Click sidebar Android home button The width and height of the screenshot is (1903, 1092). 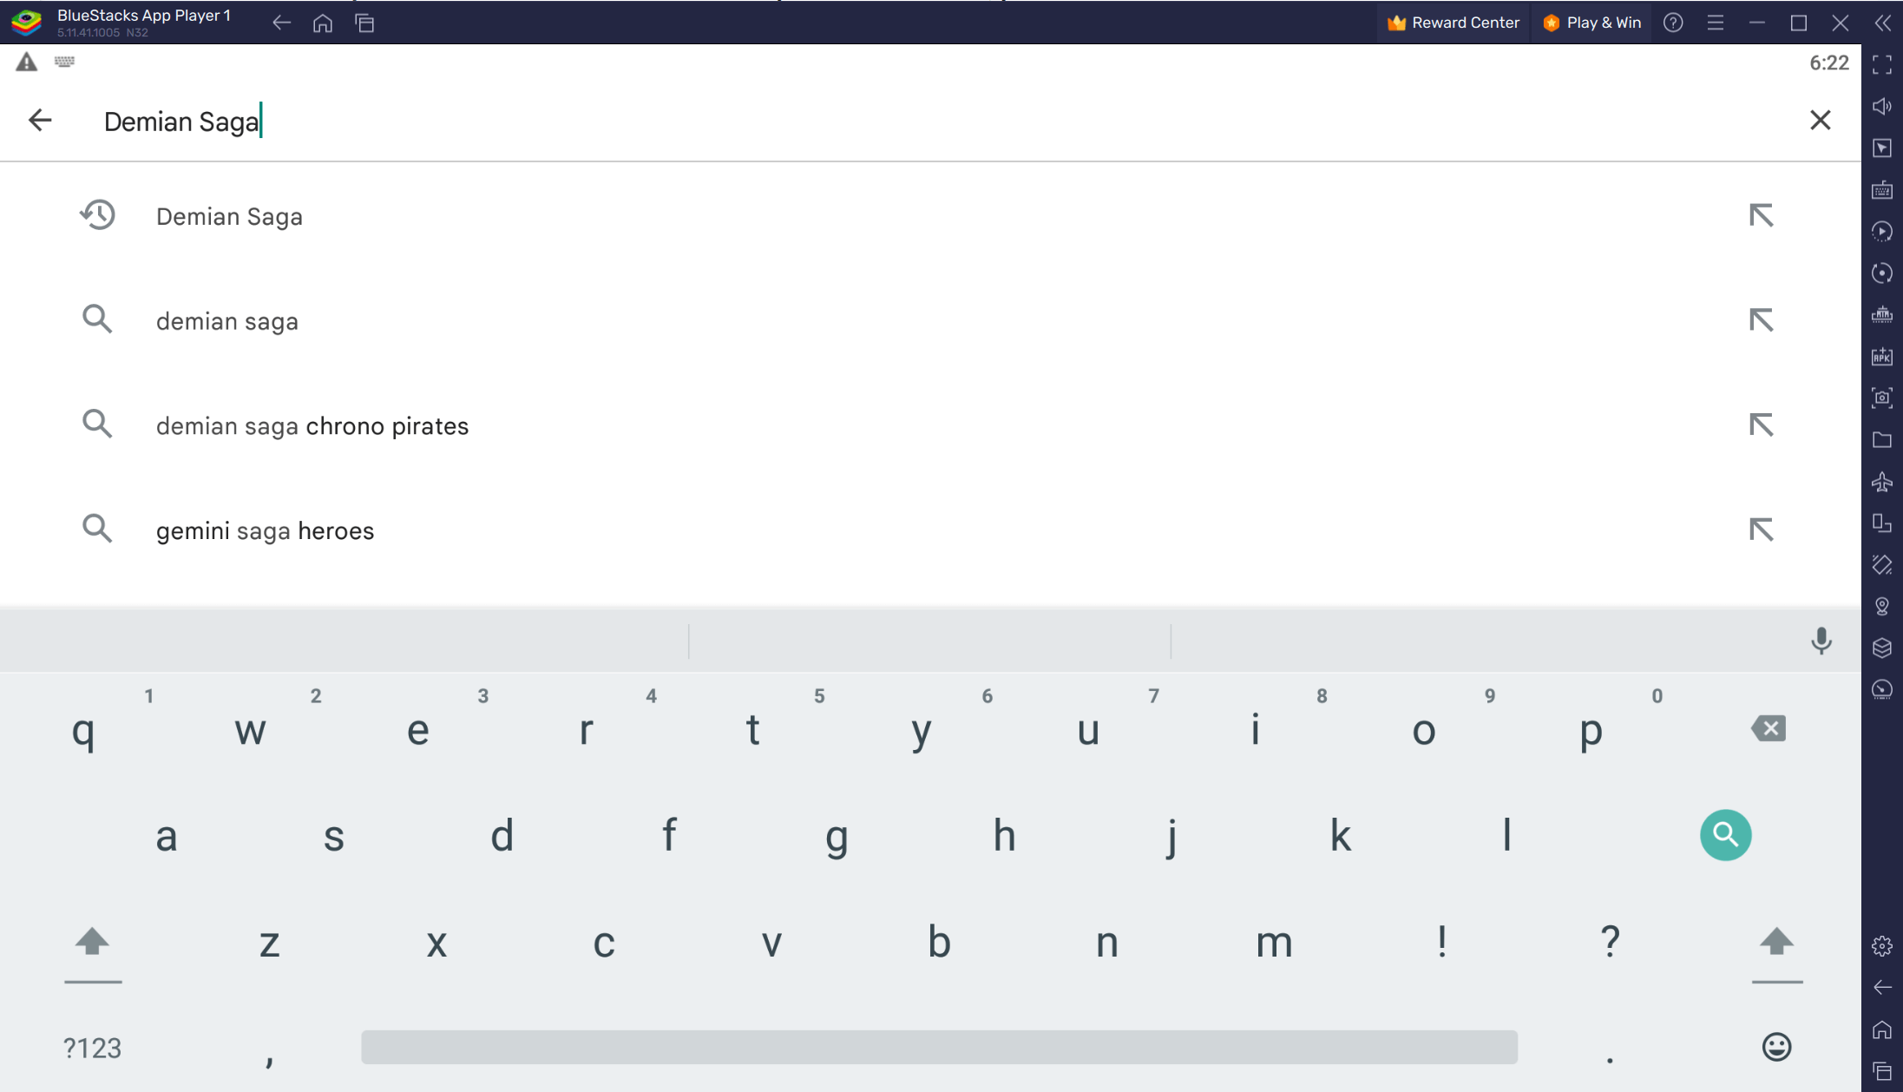1881,1030
